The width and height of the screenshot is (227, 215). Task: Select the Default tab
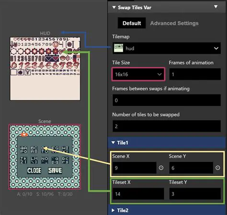tap(132, 23)
